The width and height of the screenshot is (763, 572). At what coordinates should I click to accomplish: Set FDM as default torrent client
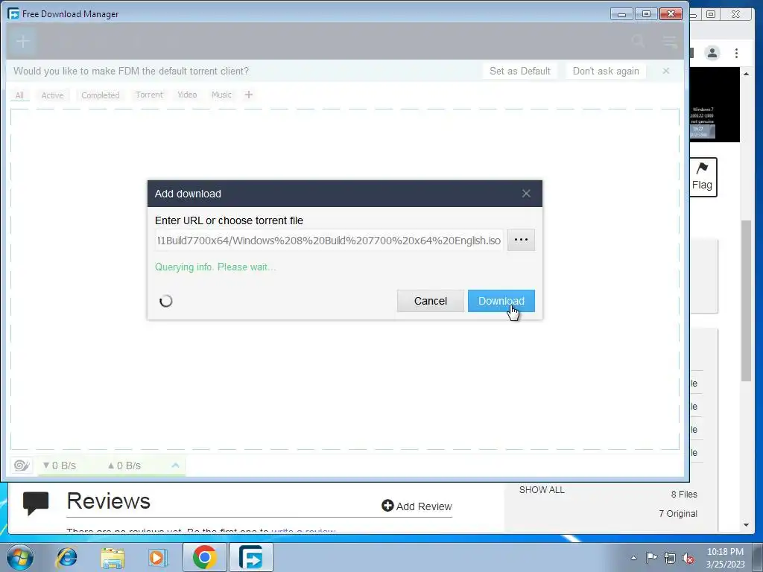(519, 71)
